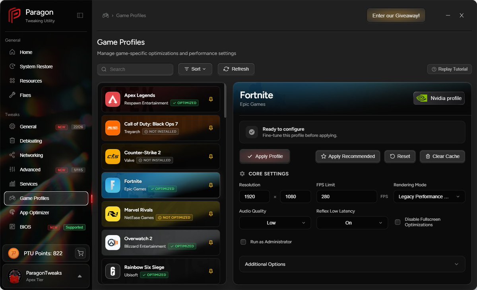Click the Paragon logo icon
The height and width of the screenshot is (290, 477).
pos(14,16)
